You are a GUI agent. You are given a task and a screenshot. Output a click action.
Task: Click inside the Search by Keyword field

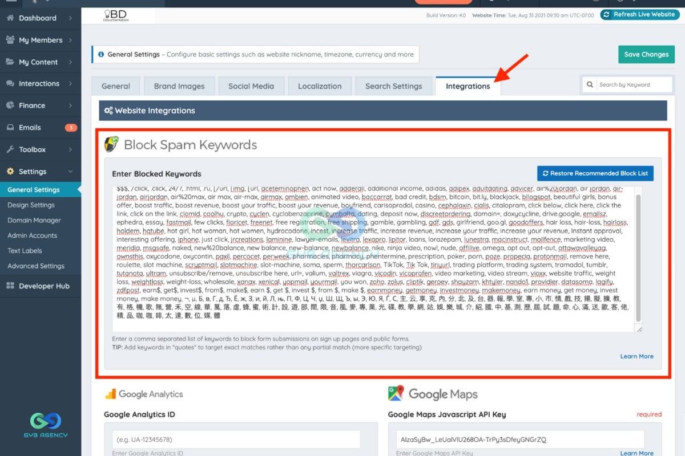coord(634,84)
